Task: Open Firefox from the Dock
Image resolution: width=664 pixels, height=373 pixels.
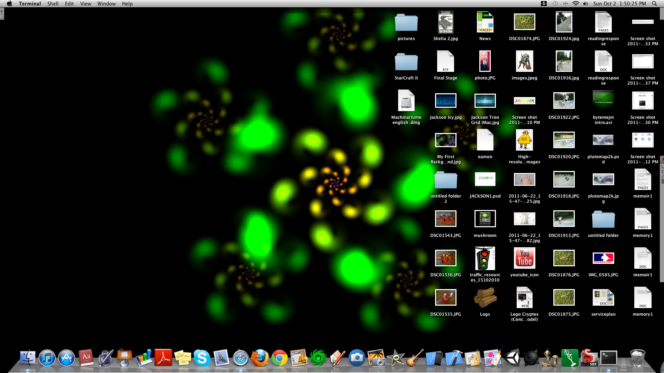Action: point(260,358)
